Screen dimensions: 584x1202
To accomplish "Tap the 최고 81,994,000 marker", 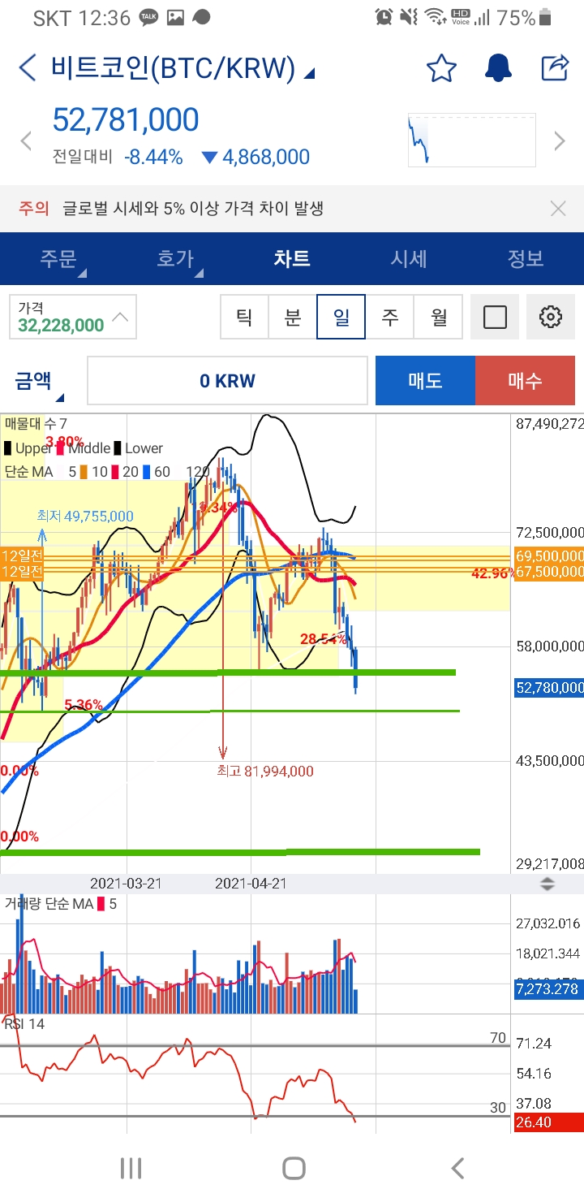I will [x=265, y=772].
